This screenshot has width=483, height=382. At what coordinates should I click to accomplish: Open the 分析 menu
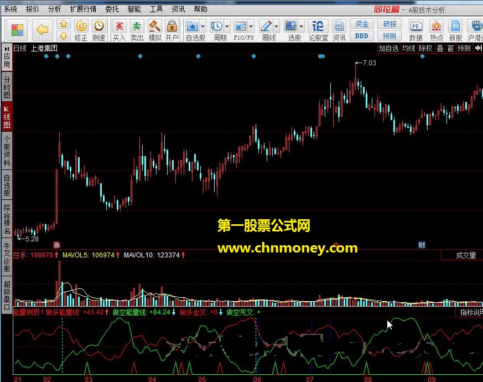coord(55,9)
